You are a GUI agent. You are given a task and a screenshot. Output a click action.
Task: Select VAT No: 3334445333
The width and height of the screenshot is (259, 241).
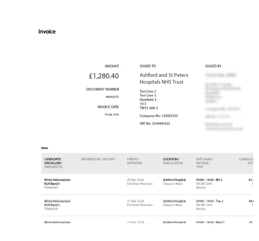click(155, 123)
